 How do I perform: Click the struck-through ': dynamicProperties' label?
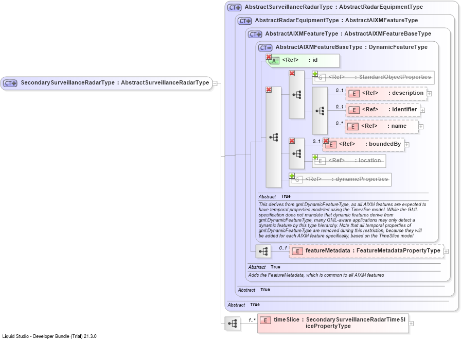tap(360, 179)
